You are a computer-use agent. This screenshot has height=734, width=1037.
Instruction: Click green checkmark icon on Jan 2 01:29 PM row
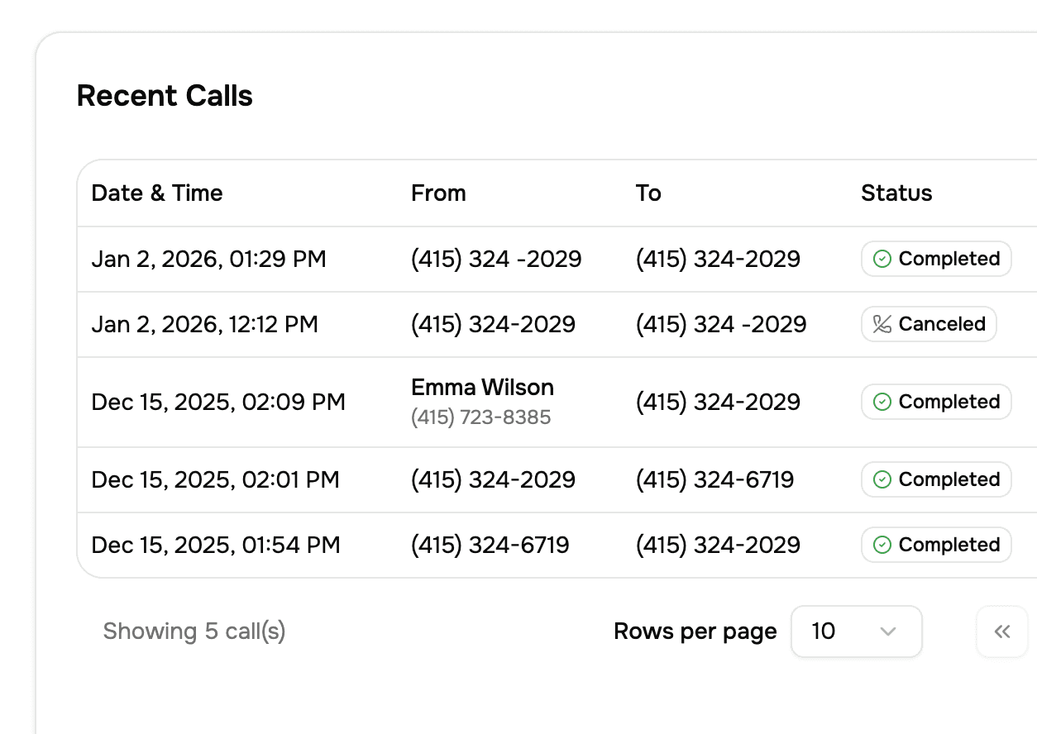point(882,260)
